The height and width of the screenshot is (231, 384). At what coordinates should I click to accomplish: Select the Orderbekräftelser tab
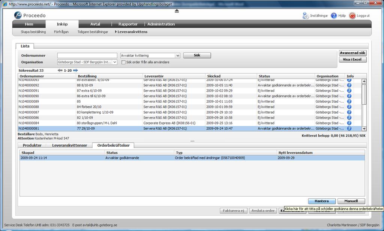[113, 145]
